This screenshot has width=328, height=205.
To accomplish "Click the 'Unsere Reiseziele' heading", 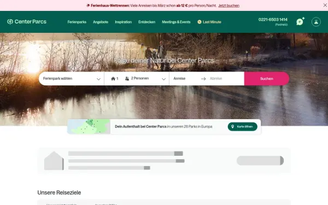I will point(59,192).
